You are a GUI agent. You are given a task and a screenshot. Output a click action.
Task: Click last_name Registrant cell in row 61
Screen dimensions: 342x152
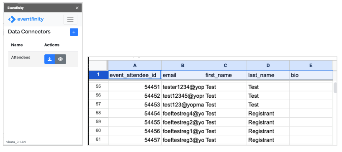268,140
